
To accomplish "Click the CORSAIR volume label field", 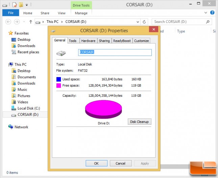I will (x=115, y=53).
